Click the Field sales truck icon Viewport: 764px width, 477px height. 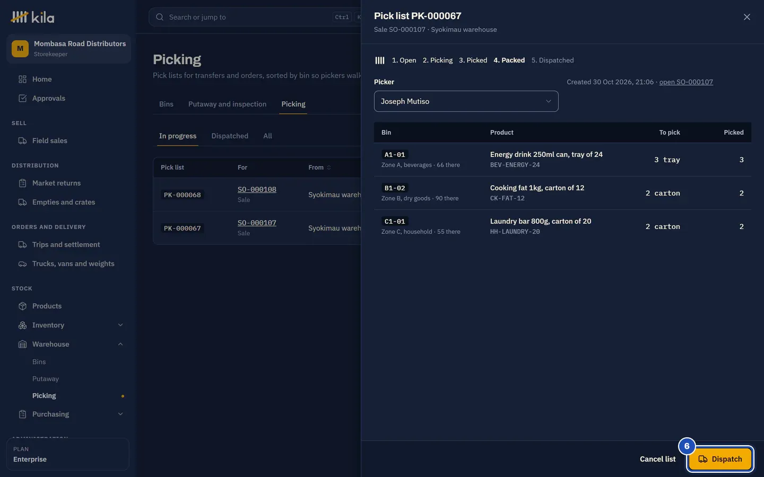point(22,141)
